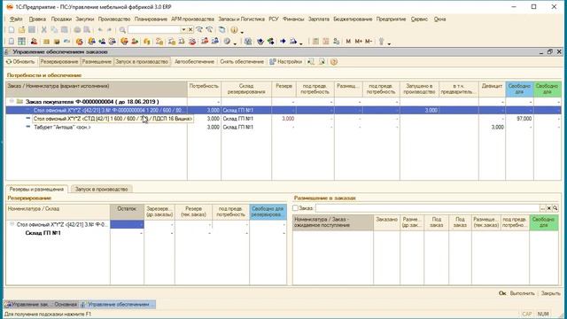567x319 pixels.
Task: Click the Save diskette icon
Action: coord(32,30)
